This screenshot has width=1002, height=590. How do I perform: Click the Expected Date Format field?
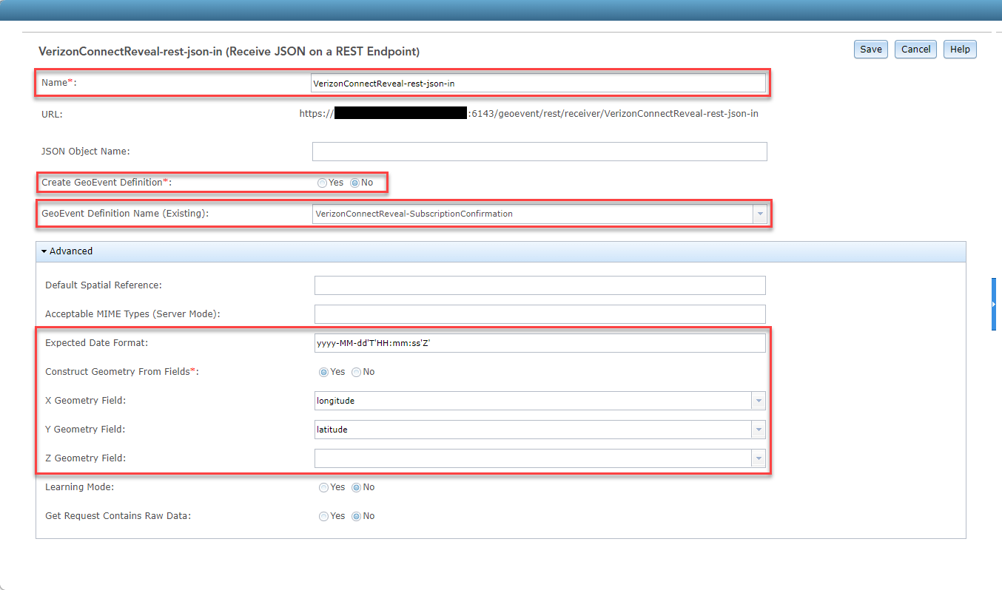[x=539, y=342]
